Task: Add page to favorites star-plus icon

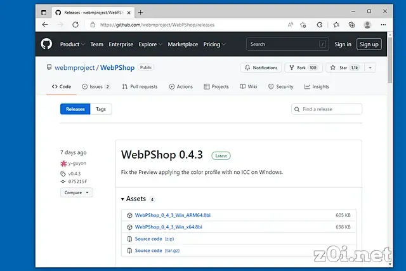Action: coord(303,25)
